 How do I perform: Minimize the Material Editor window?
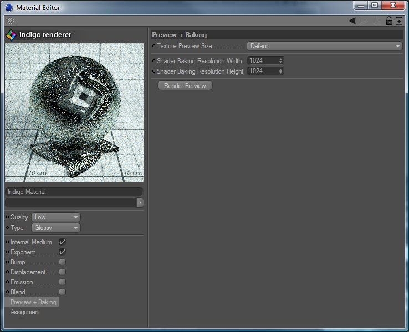coord(361,6)
